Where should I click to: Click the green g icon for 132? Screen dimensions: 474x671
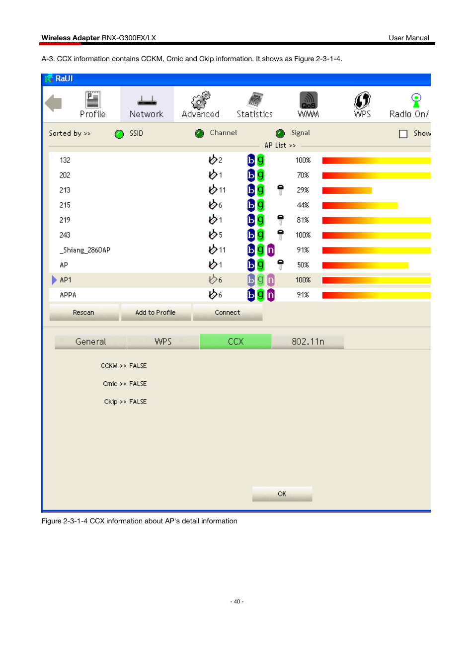coord(261,160)
